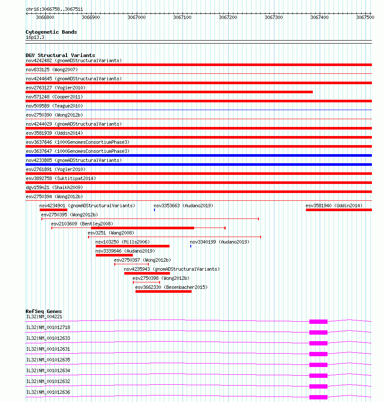The width and height of the screenshot is (384, 402).
Task: Click the nsv4242482 gnomAD variant label
Action: (x=74, y=60)
